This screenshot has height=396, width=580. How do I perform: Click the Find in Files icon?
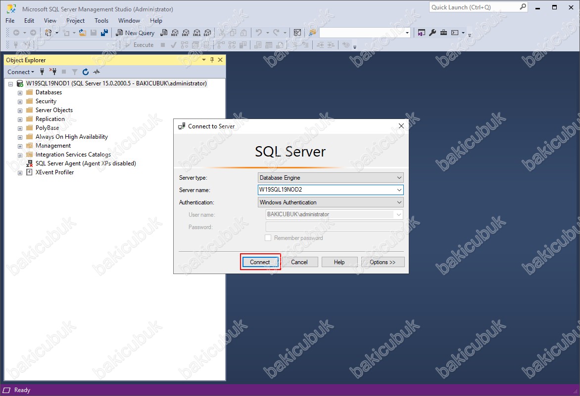[x=313, y=33]
